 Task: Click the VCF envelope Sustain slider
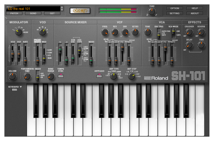pos(123,54)
